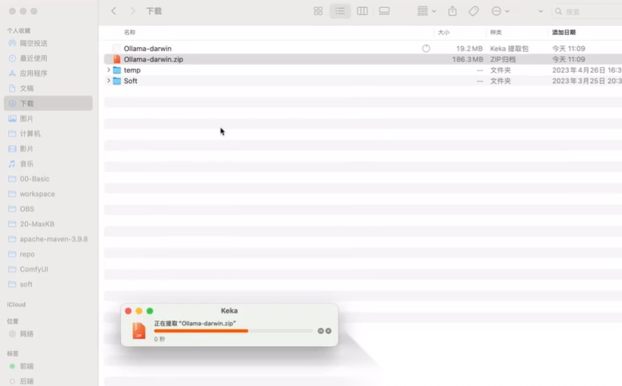Viewport: 622px width, 386px height.
Task: Open 文稿 in sidebar
Action: click(x=48, y=88)
